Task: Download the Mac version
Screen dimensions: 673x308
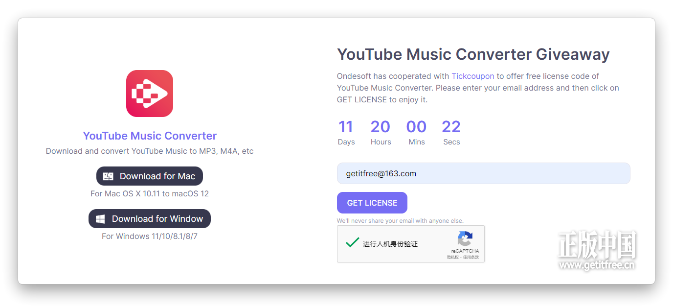Action: tap(150, 176)
